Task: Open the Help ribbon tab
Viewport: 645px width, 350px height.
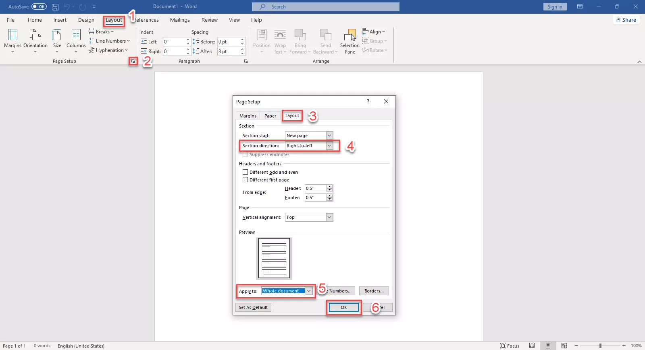Action: [256, 20]
